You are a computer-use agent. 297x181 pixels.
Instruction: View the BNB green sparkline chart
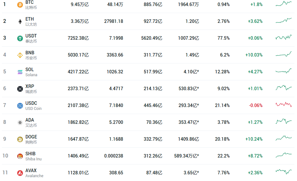click(x=284, y=54)
